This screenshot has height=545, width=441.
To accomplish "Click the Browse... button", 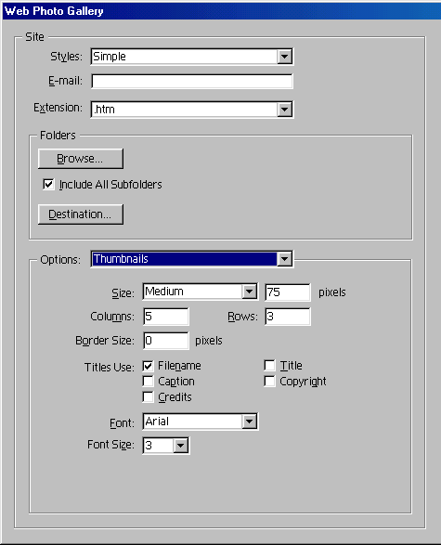I will 81,159.
